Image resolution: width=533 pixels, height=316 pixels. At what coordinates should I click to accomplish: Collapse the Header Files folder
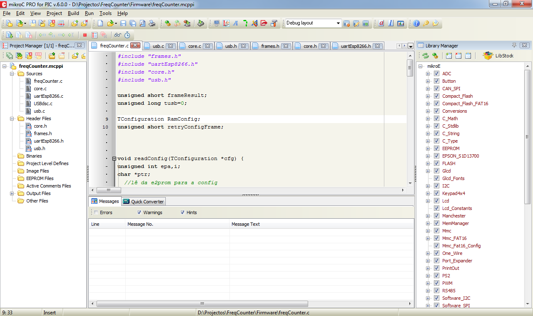click(x=12, y=118)
